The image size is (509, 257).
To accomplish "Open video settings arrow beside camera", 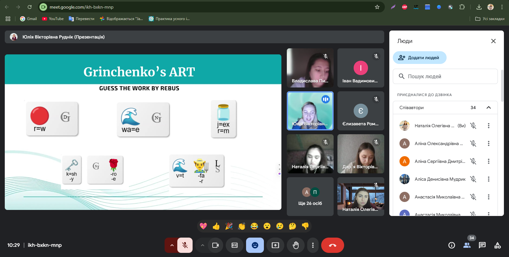I will 202,245.
